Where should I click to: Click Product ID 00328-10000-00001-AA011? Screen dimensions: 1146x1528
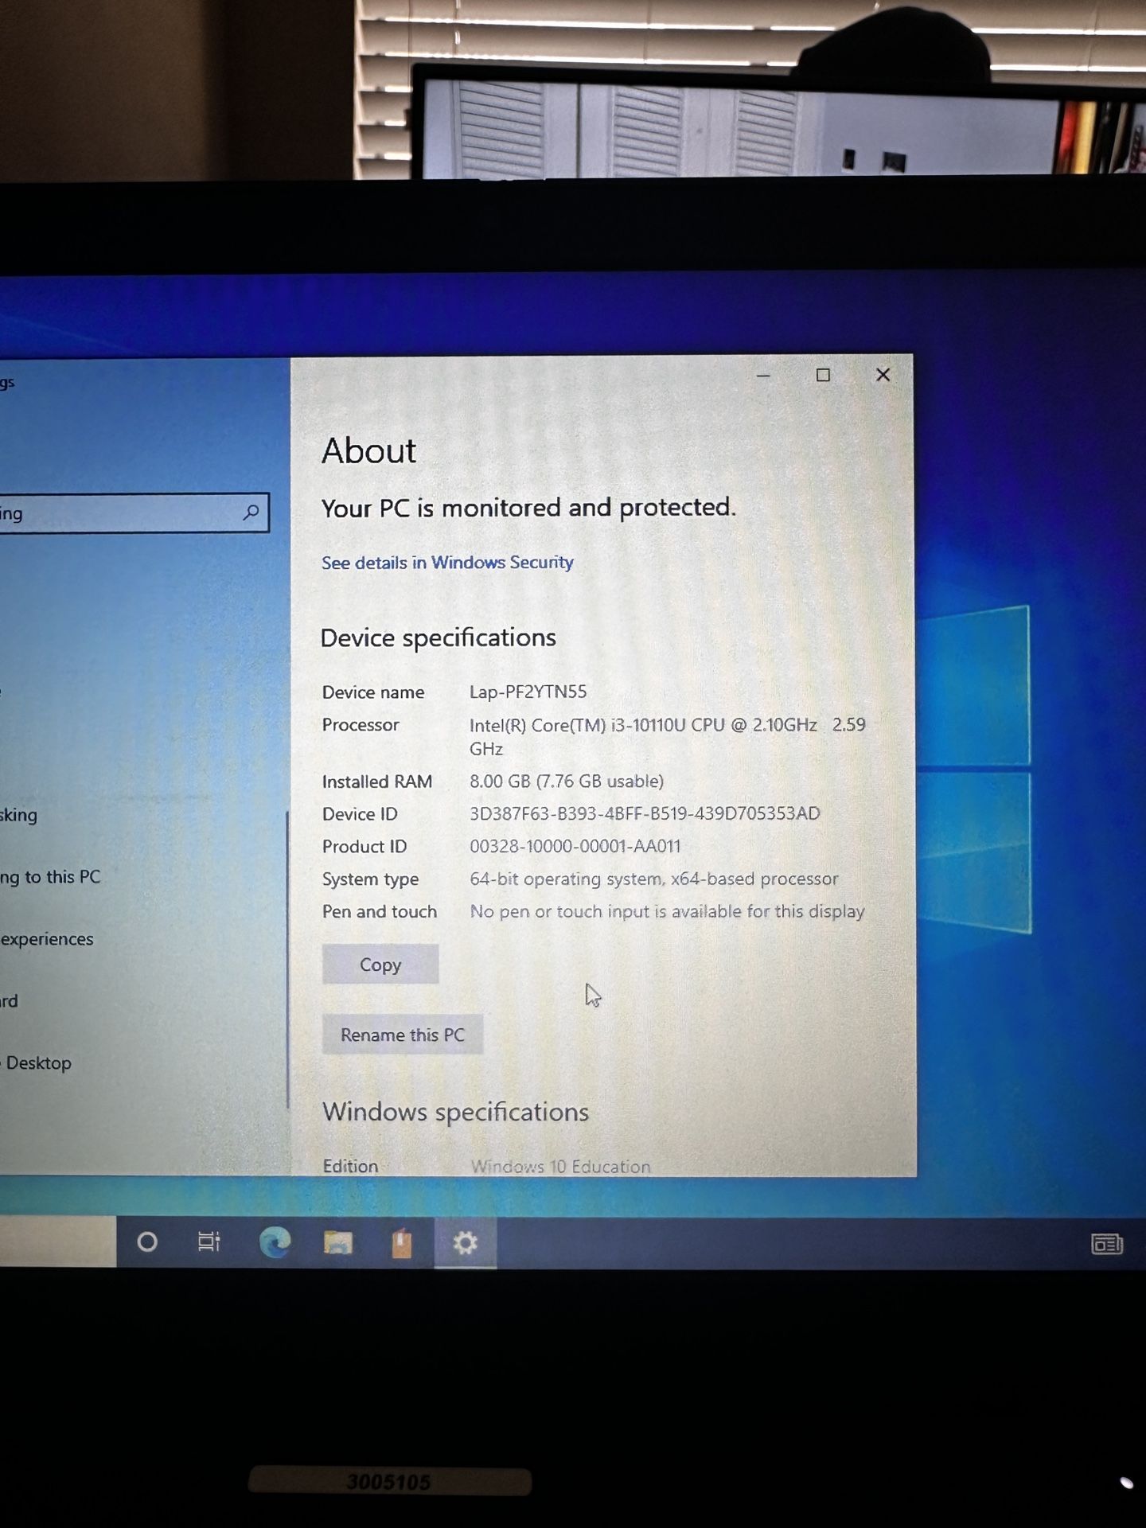[x=575, y=846]
